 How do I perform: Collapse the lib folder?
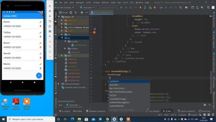[62, 38]
